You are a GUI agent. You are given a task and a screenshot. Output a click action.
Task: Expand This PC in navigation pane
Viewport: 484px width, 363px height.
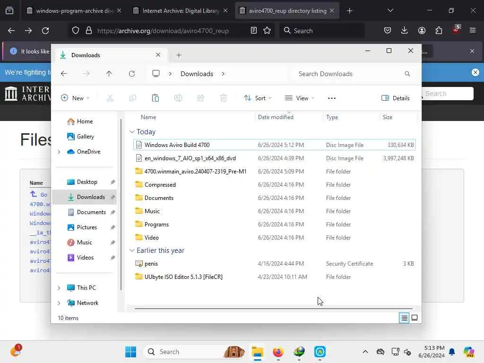59,288
